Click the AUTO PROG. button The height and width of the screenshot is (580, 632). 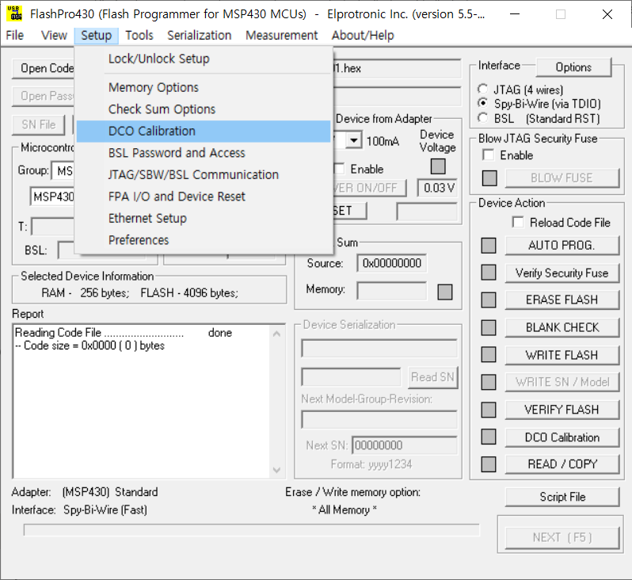[562, 245]
